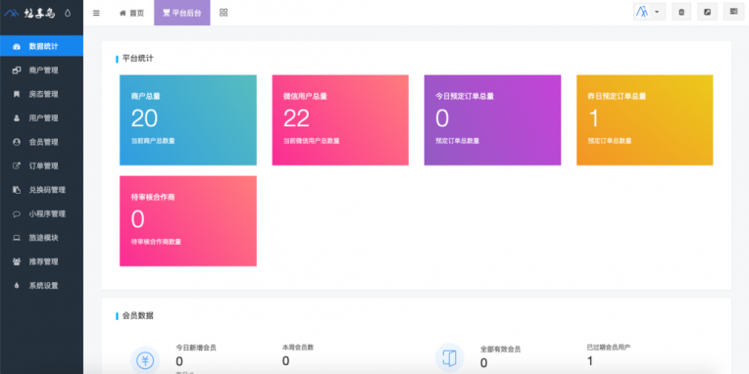Click the gift icon beside 推荐管理
Screen dimensions: 749x374
point(17,261)
